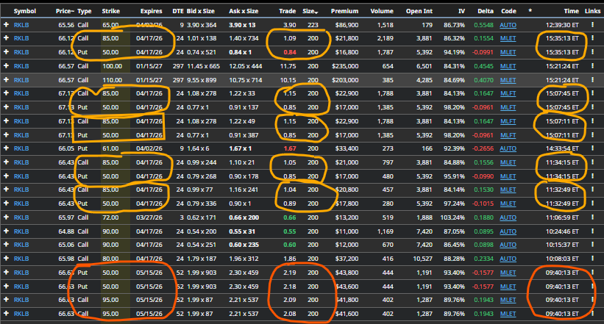604x324 pixels.
Task: Sort by the Volume column header
Action: [x=382, y=11]
